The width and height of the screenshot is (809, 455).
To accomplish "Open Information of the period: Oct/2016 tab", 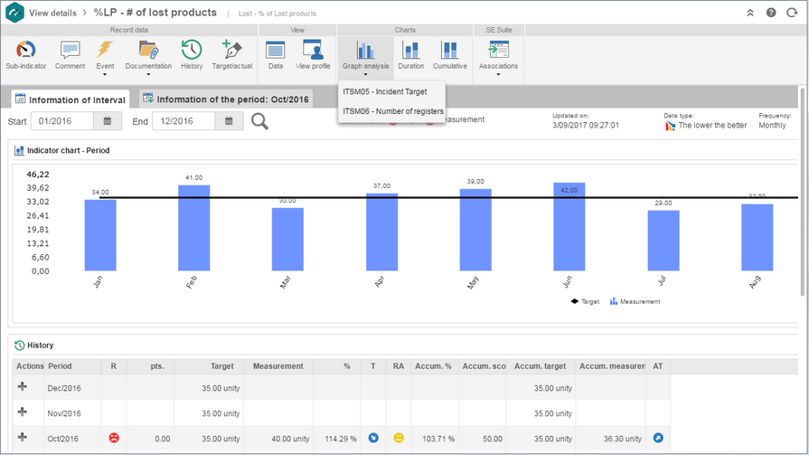I will coord(226,99).
